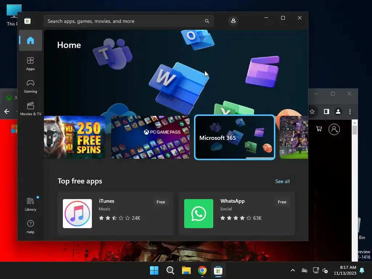The height and width of the screenshot is (279, 372).
Task: Click See all for Top free apps
Action: coord(282,181)
